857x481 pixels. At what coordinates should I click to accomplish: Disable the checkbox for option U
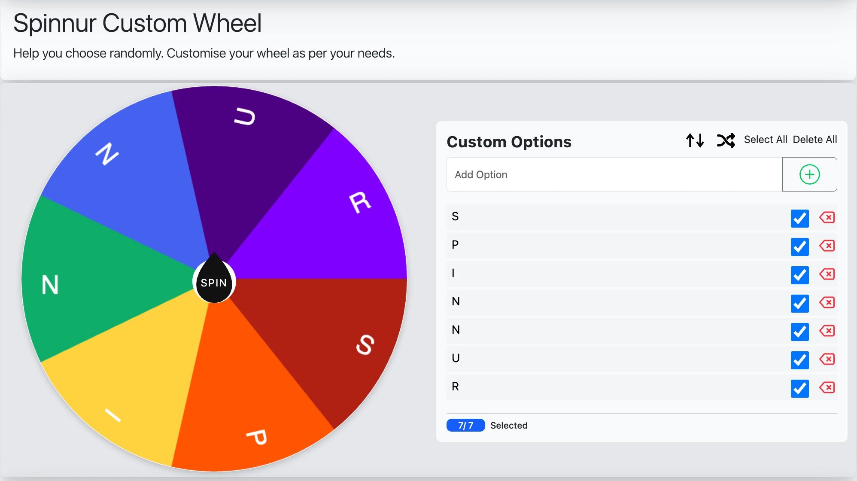[x=799, y=360]
